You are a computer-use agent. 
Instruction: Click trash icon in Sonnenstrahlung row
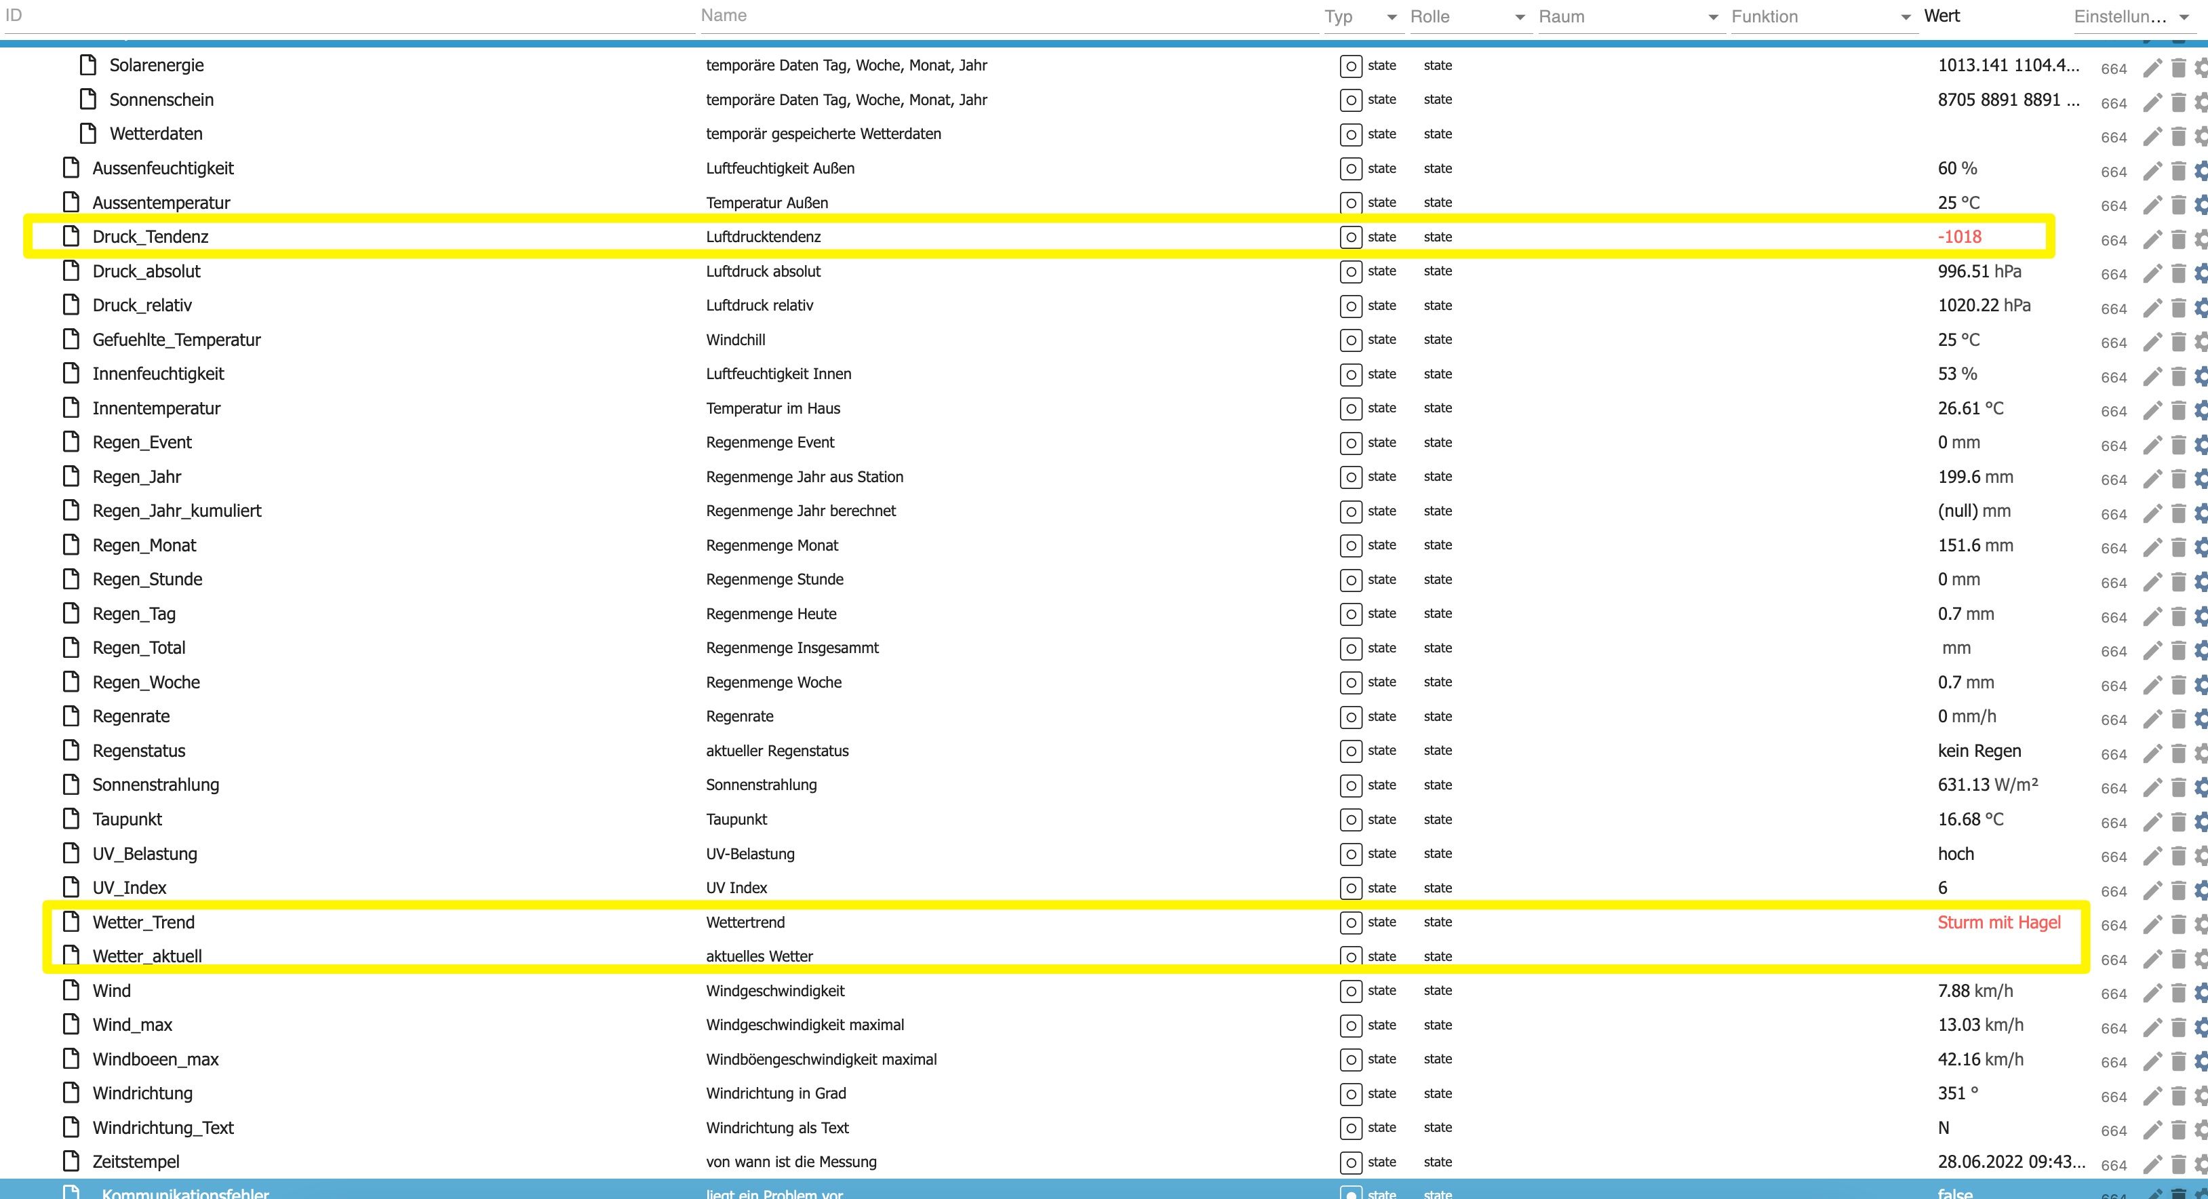click(x=2178, y=789)
